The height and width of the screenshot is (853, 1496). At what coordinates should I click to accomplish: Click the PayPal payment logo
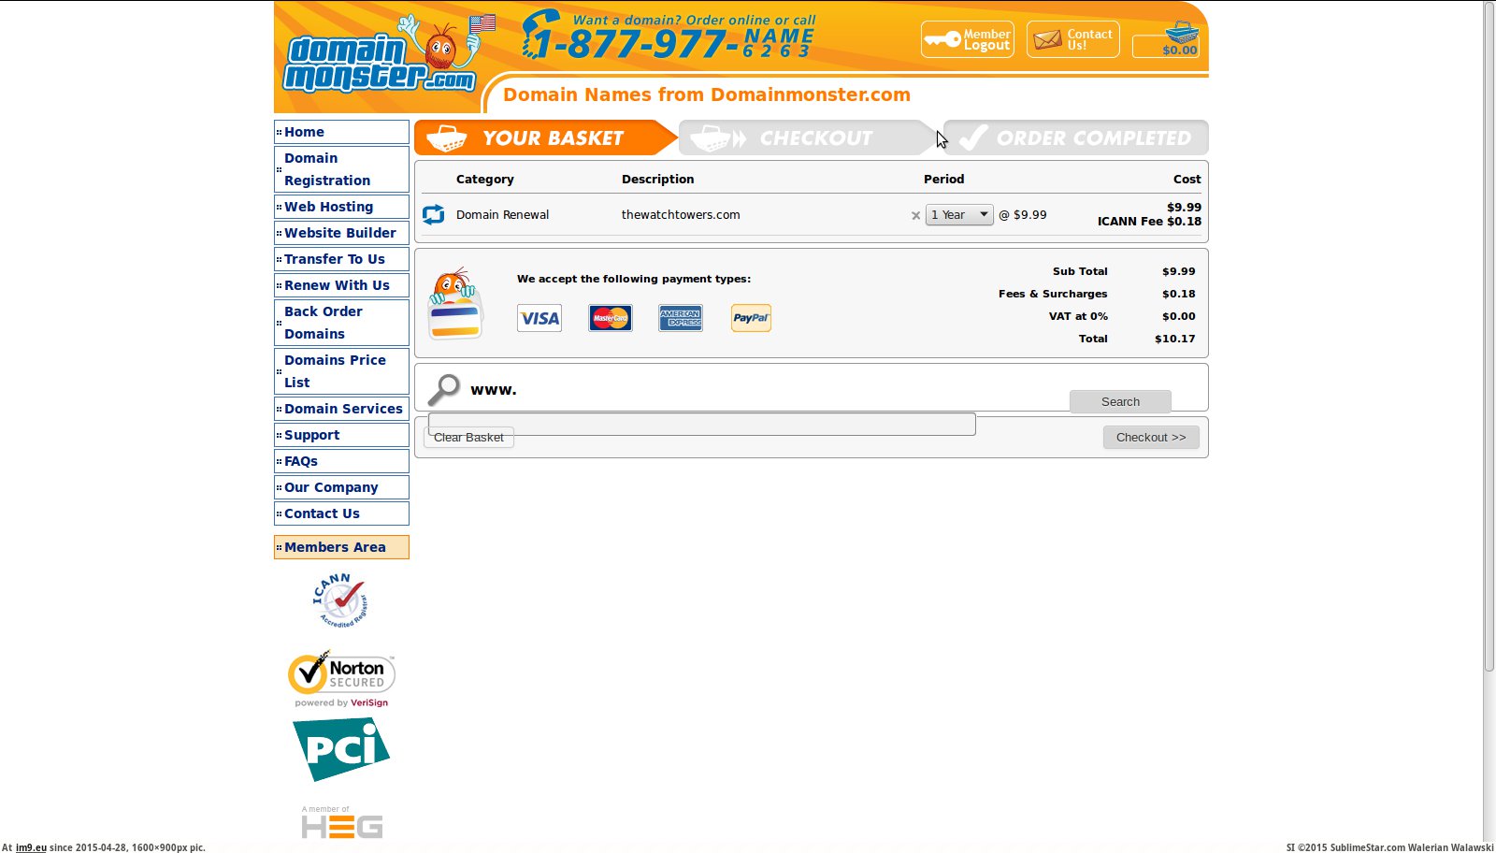pyautogui.click(x=751, y=318)
